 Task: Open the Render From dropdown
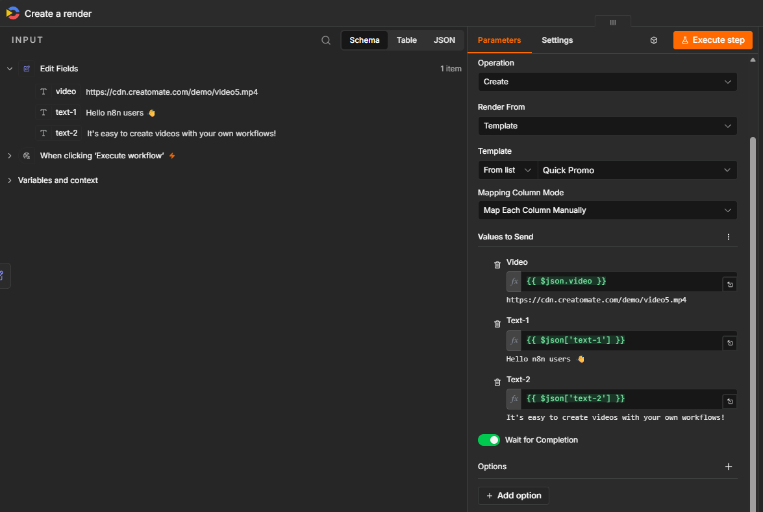point(607,126)
